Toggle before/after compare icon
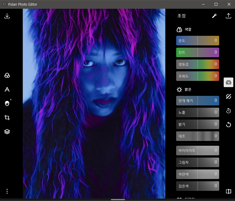Image resolution: width=235 pixels, height=201 pixels. click(228, 191)
